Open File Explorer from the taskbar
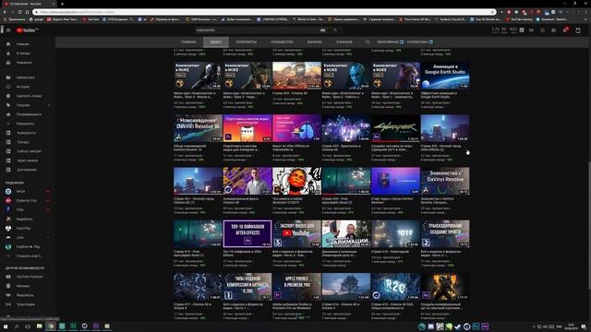591x332 pixels. pos(39,326)
